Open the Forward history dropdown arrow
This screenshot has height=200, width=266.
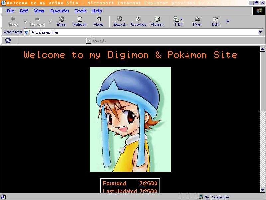coord(50,22)
